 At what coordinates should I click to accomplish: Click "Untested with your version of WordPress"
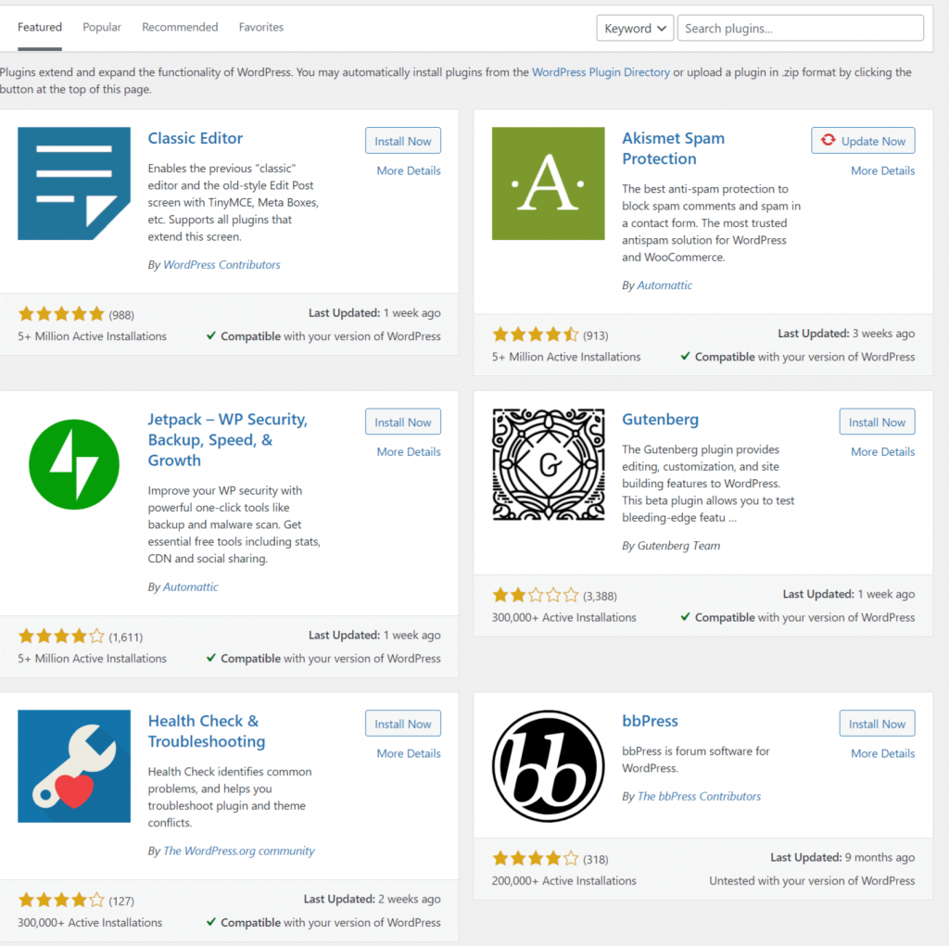pyautogui.click(x=812, y=880)
